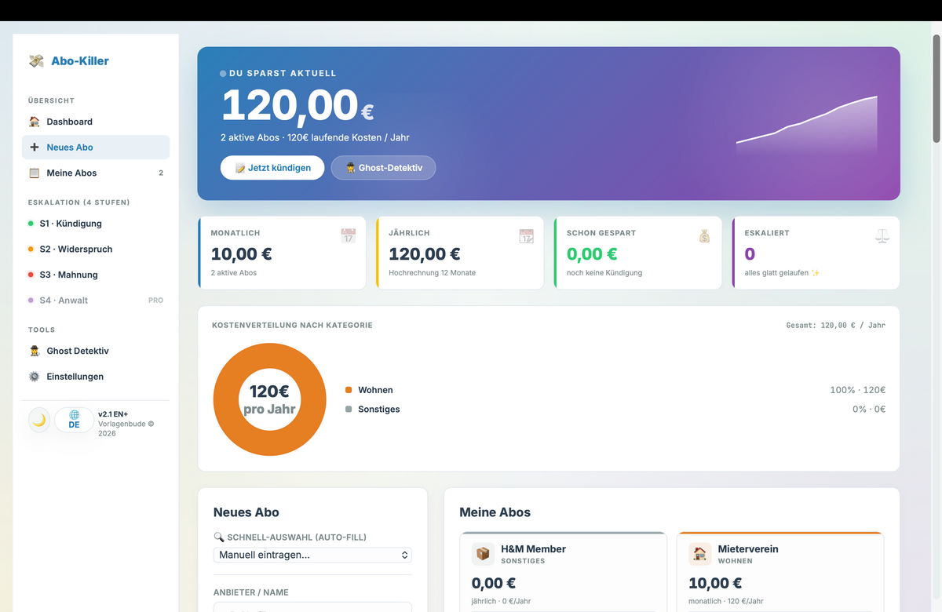Switch language with DE globe button
This screenshot has height=612, width=942.
[x=74, y=420]
